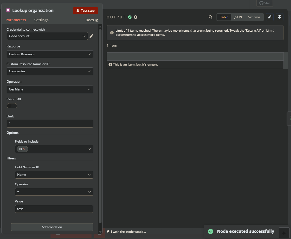Image resolution: width=291 pixels, height=239 pixels.
Task: Open the Docs link
Action: pos(92,20)
